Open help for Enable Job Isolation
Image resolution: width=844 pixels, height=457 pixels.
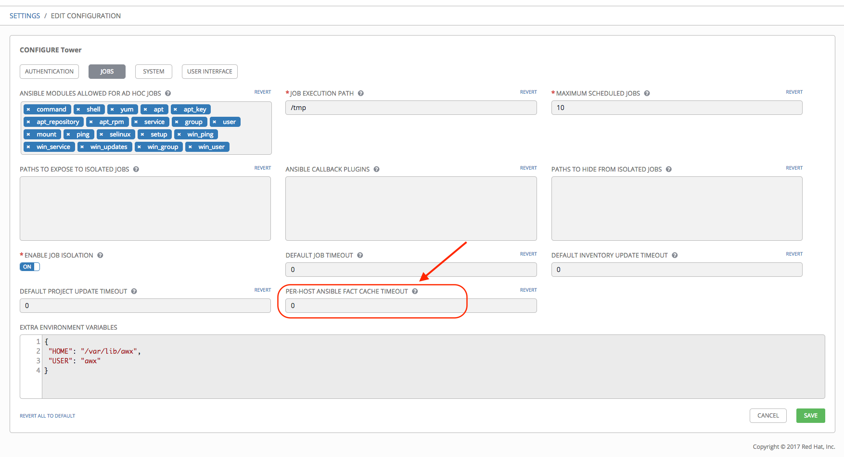pyautogui.click(x=100, y=255)
